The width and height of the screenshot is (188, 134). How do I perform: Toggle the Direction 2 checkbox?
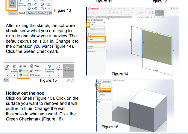click(88, 46)
